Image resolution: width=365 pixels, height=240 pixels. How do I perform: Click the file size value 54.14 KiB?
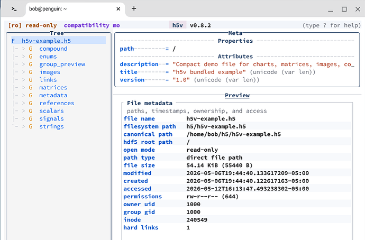pos(220,165)
